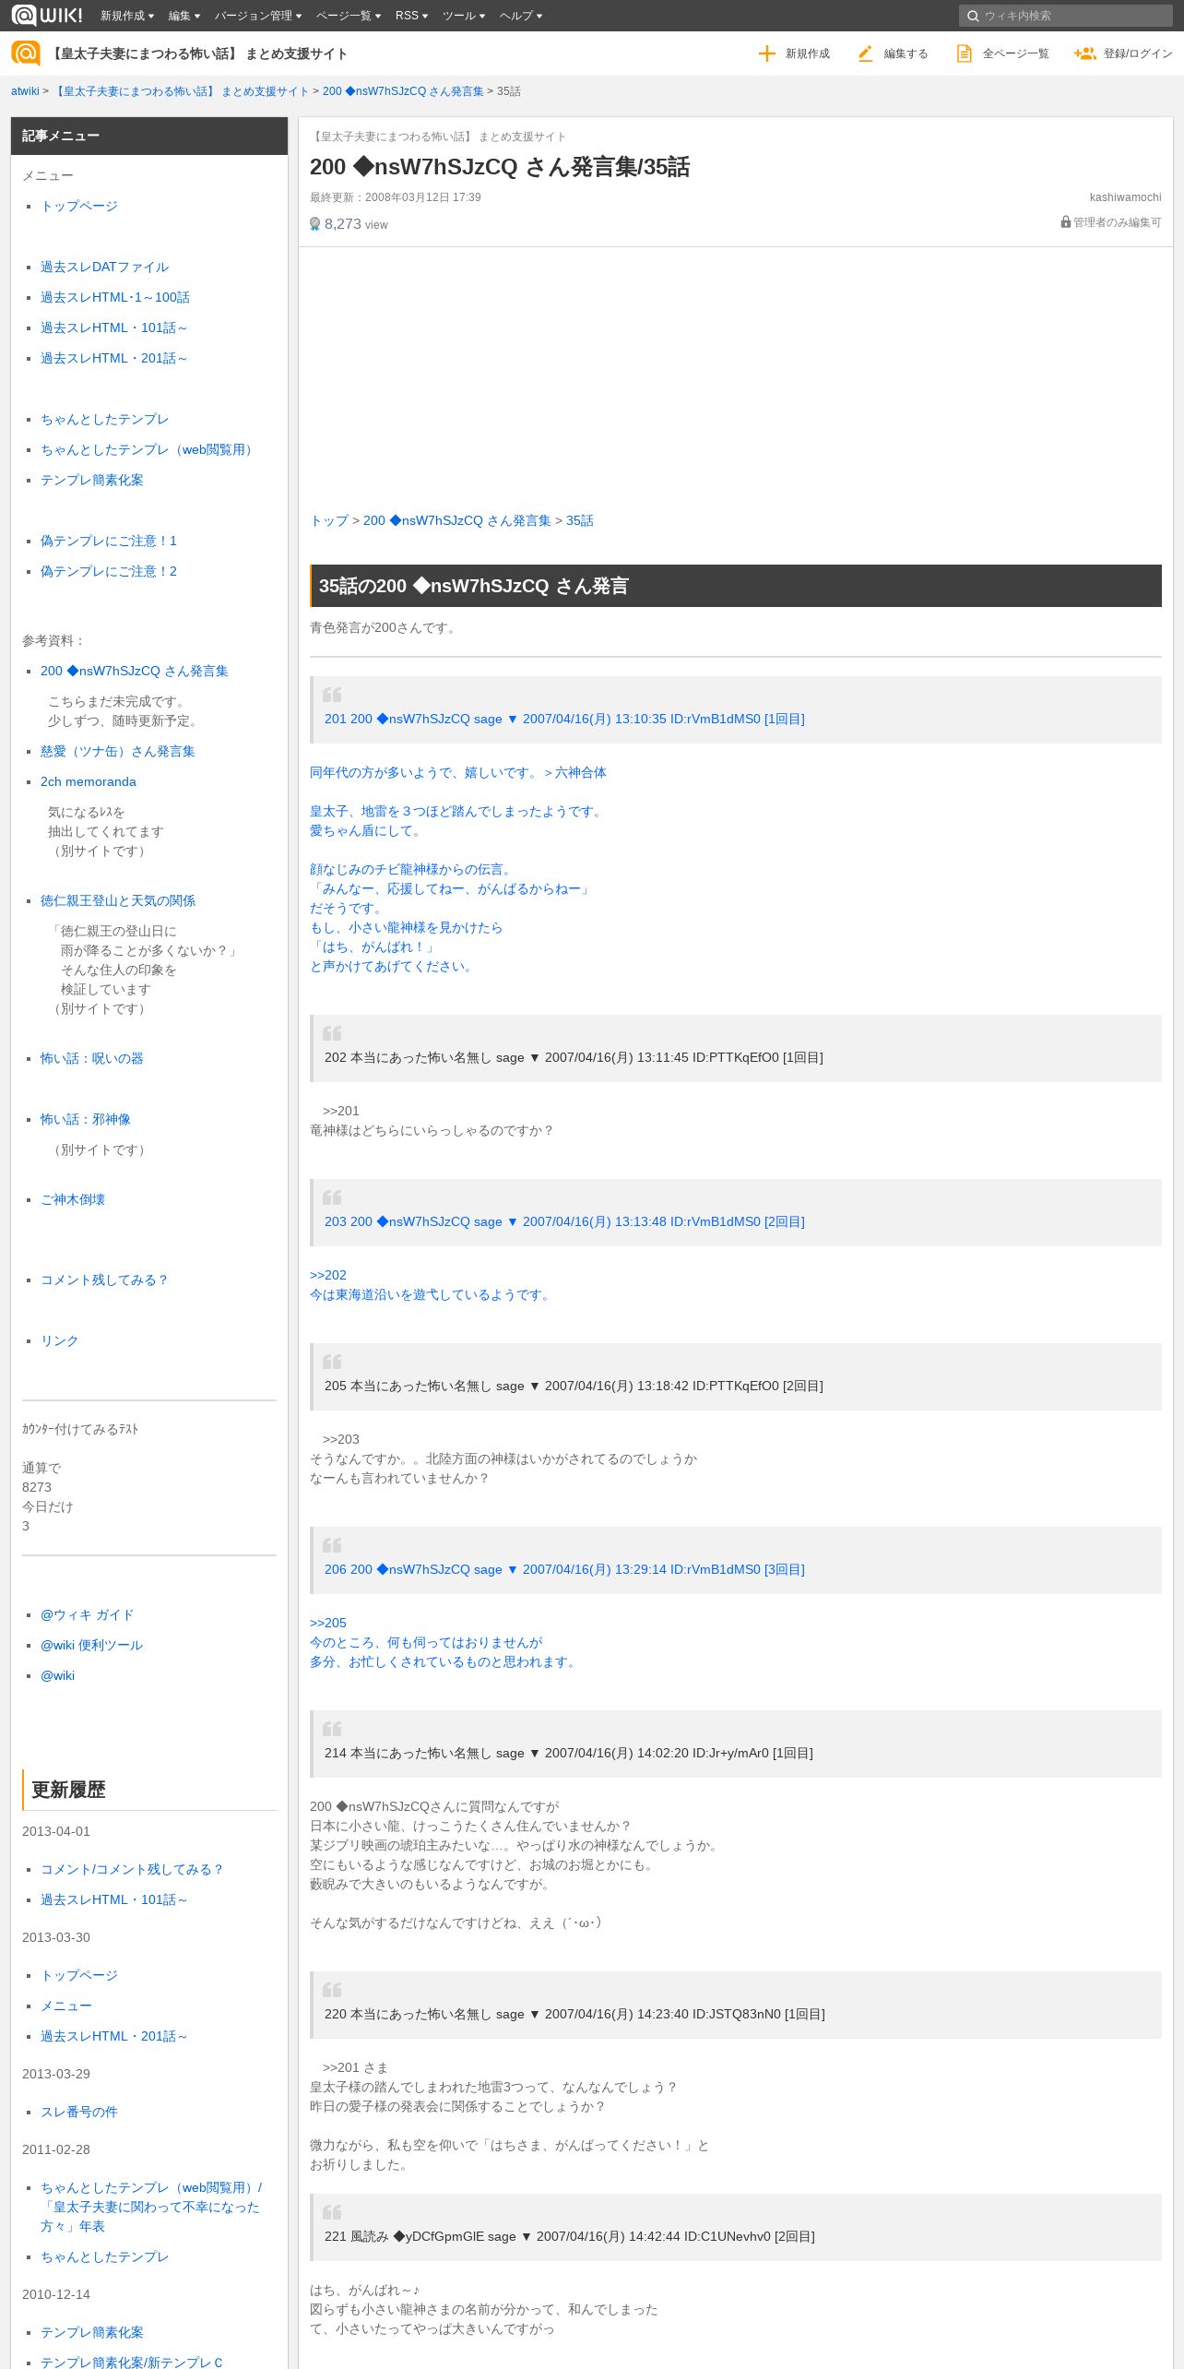Click 新規作成 in the header toolbar
1184x2369 pixels.
pyautogui.click(x=794, y=54)
